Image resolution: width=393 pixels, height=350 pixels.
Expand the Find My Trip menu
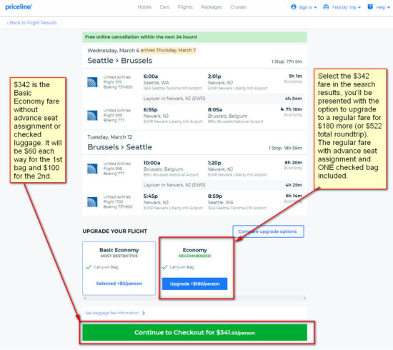342,7
